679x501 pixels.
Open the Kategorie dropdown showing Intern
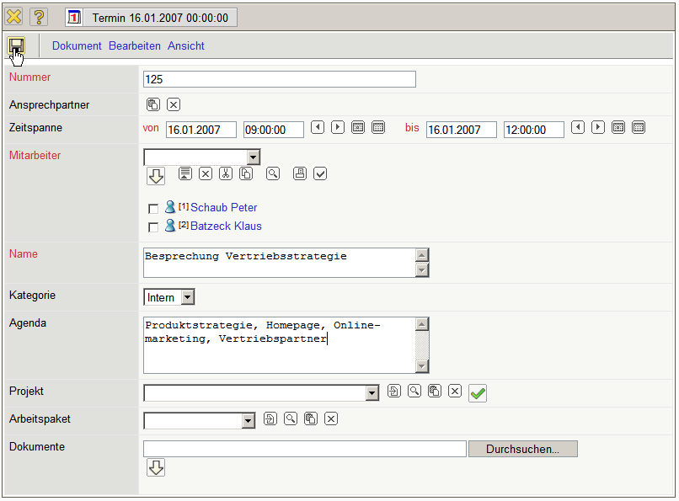click(187, 297)
